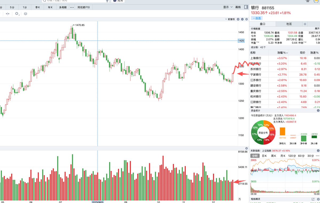Toggle the 自选 watchlist button
This screenshot has height=203, width=320.
pyautogui.click(x=257, y=18)
